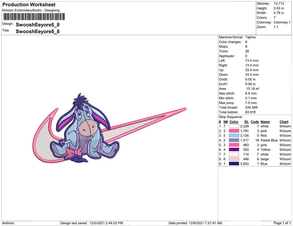This screenshot has width=293, height=226.
Task: Click the 'Page 1 of 1' footer text
Action: (x=282, y=223)
